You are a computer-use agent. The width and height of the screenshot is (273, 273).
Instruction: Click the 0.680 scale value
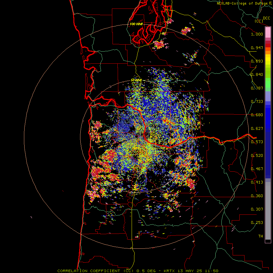click(257, 115)
